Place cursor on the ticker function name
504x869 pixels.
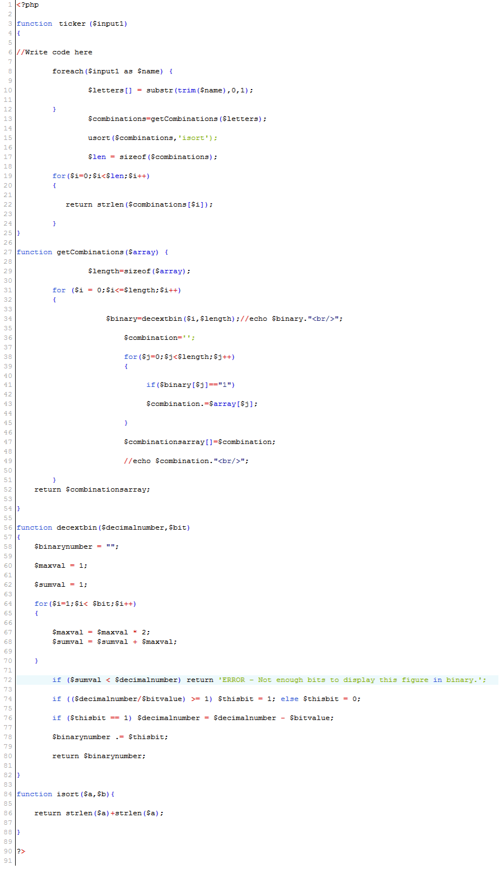click(72, 24)
